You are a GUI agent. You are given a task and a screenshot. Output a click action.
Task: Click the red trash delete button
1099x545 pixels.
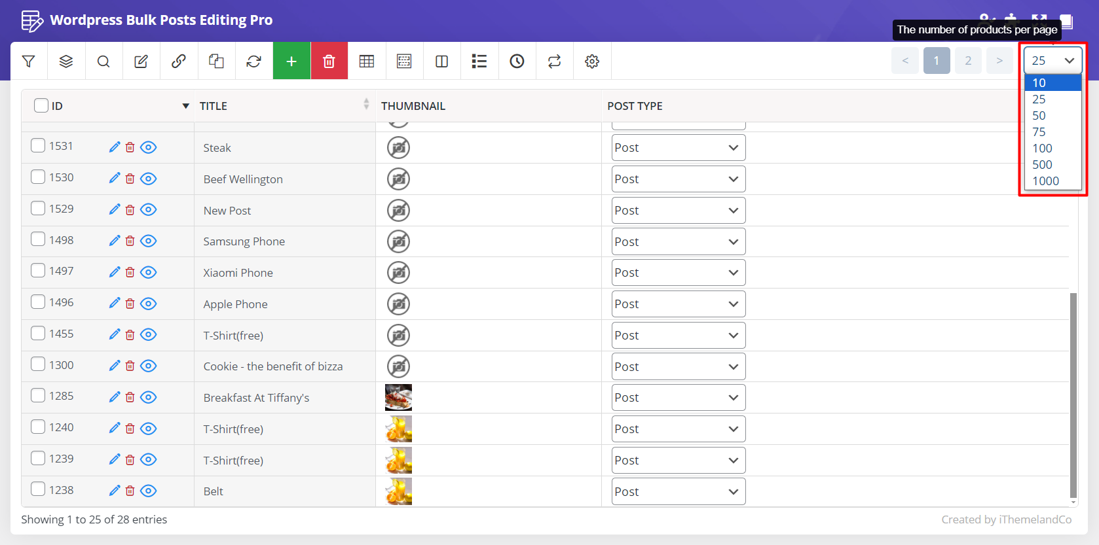tap(329, 61)
